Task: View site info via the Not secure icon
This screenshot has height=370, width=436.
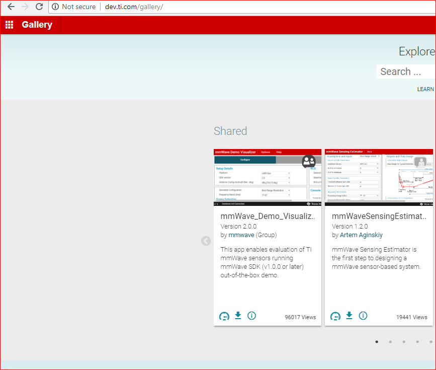Action: point(55,7)
